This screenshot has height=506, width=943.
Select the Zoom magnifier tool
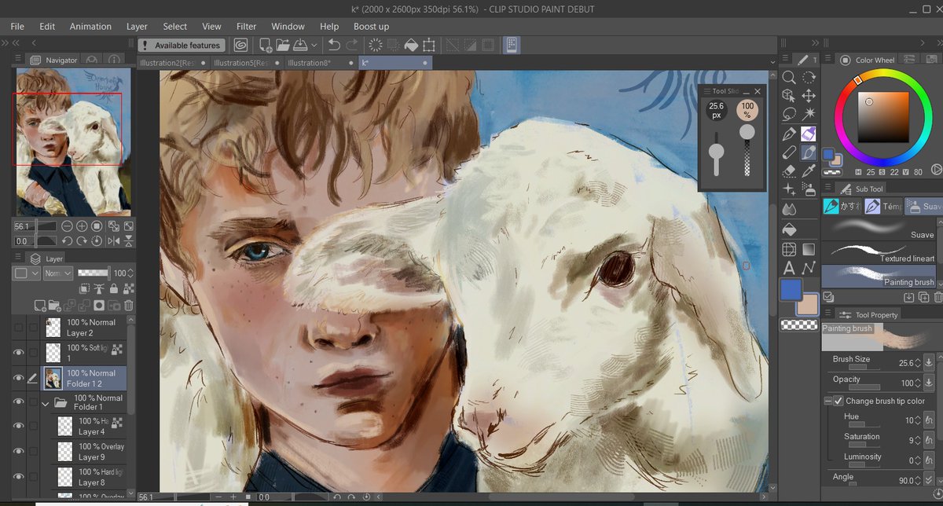(x=789, y=77)
